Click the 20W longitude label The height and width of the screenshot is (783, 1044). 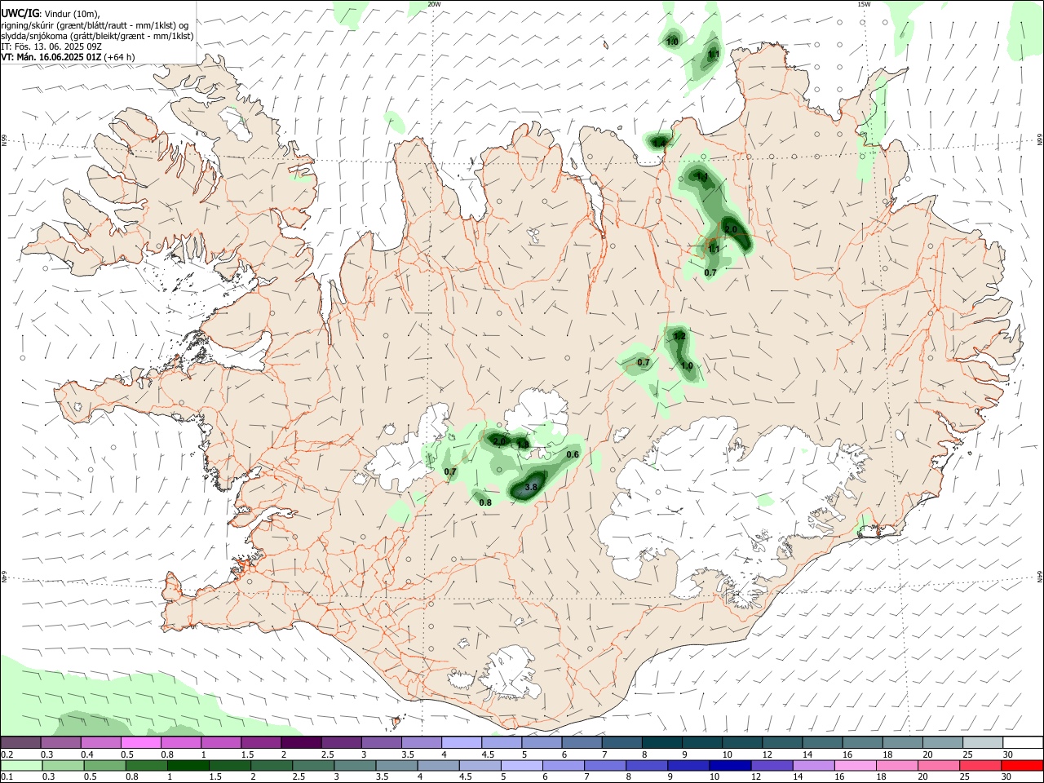pyautogui.click(x=435, y=4)
